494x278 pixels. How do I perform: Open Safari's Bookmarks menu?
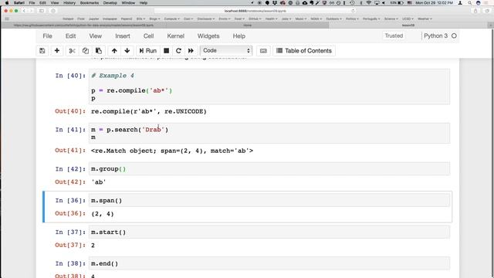tap(90, 3)
